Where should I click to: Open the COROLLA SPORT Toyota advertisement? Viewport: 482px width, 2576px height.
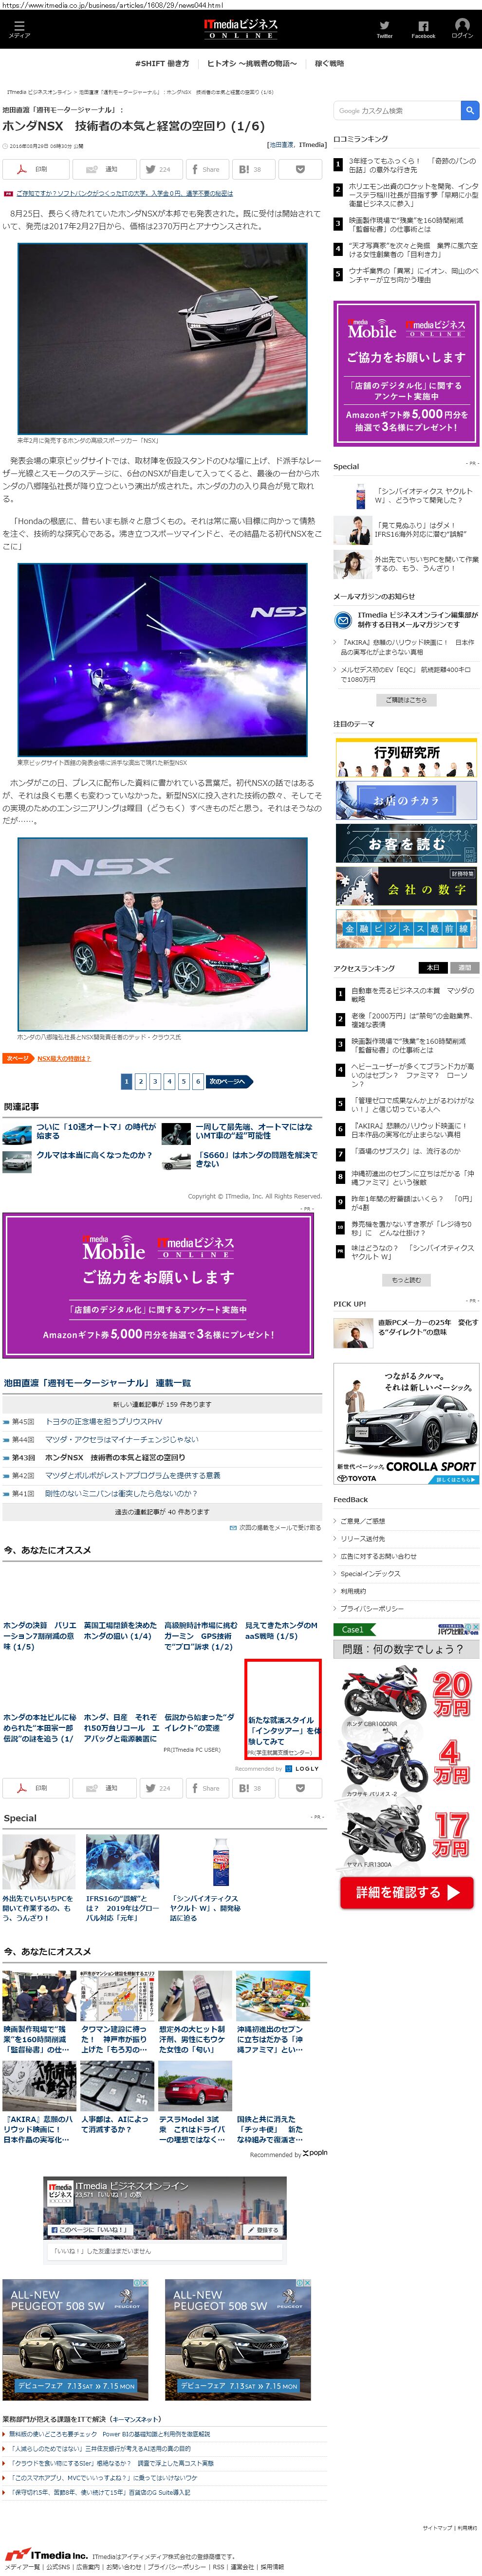(x=406, y=1424)
